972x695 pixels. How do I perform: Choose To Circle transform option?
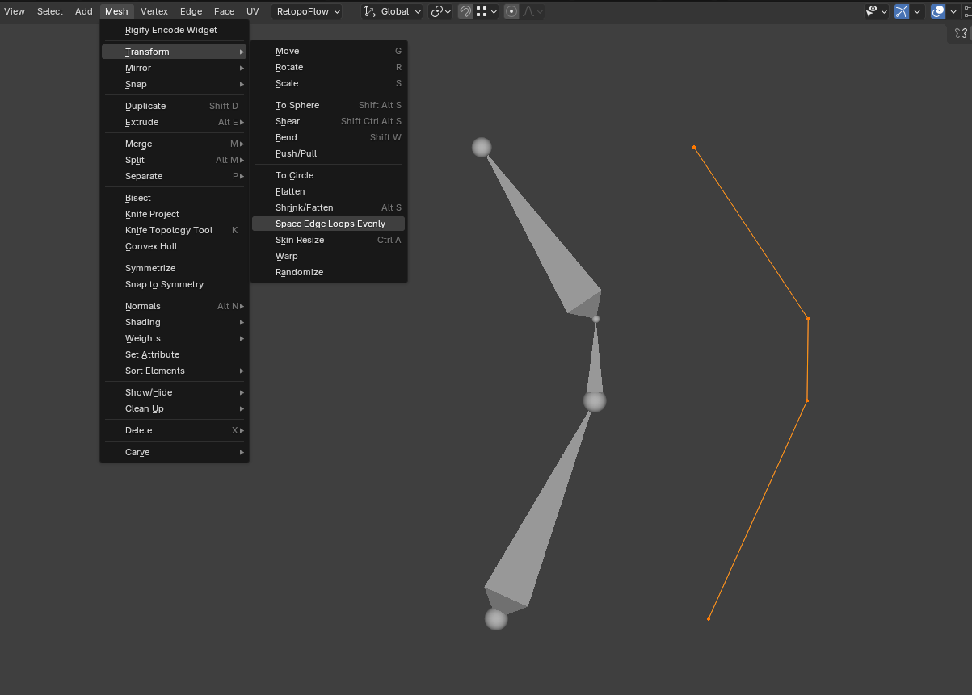[329, 175]
